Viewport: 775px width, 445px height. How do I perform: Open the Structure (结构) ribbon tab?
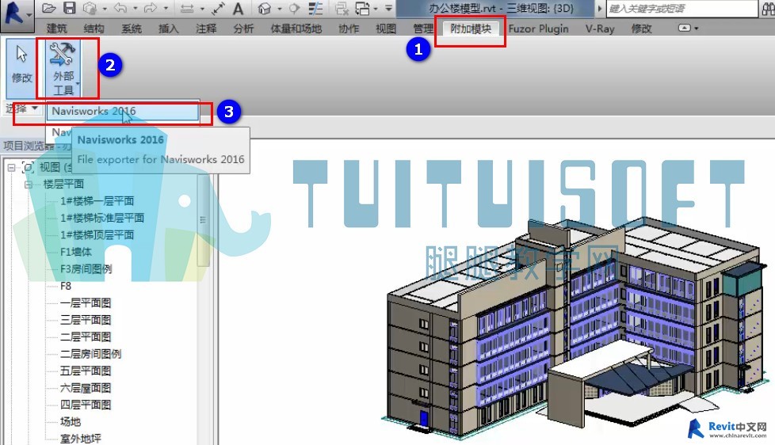94,29
